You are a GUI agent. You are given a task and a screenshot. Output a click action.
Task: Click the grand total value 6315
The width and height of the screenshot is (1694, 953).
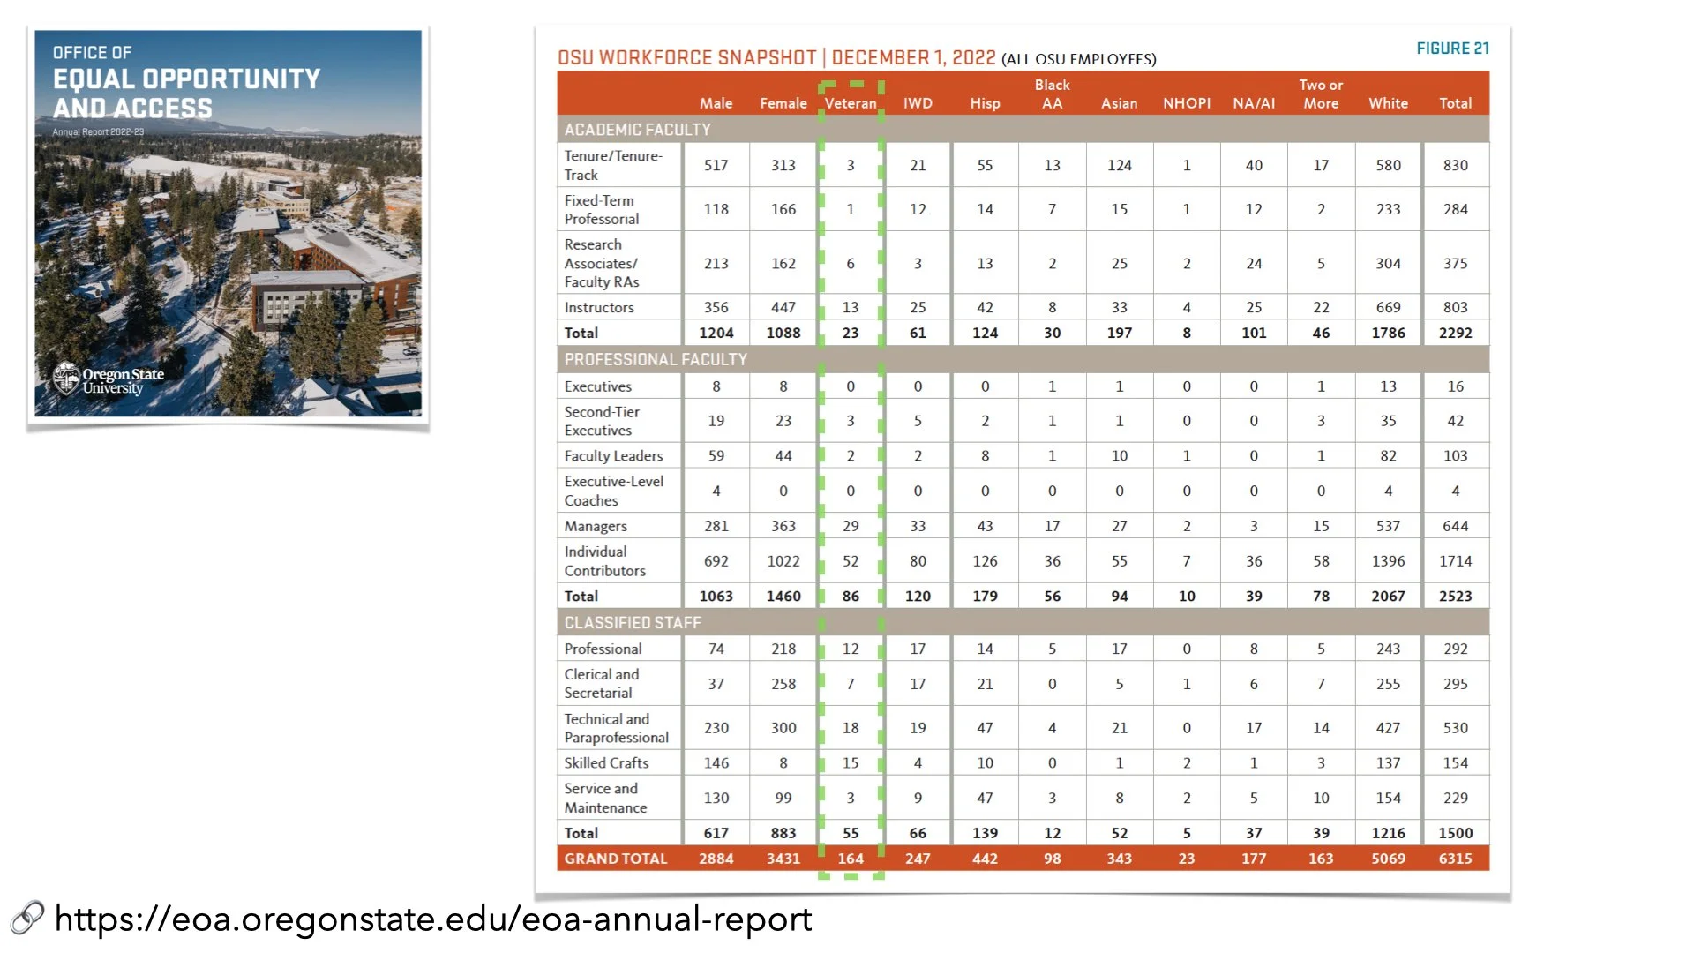click(1455, 859)
